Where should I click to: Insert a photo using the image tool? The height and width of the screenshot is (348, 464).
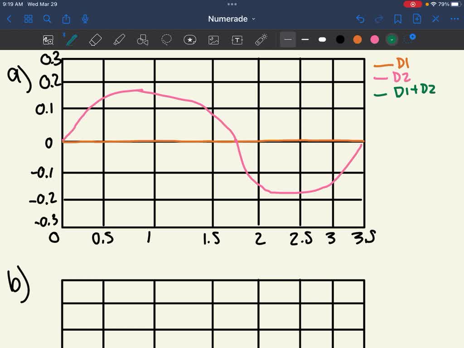[213, 40]
